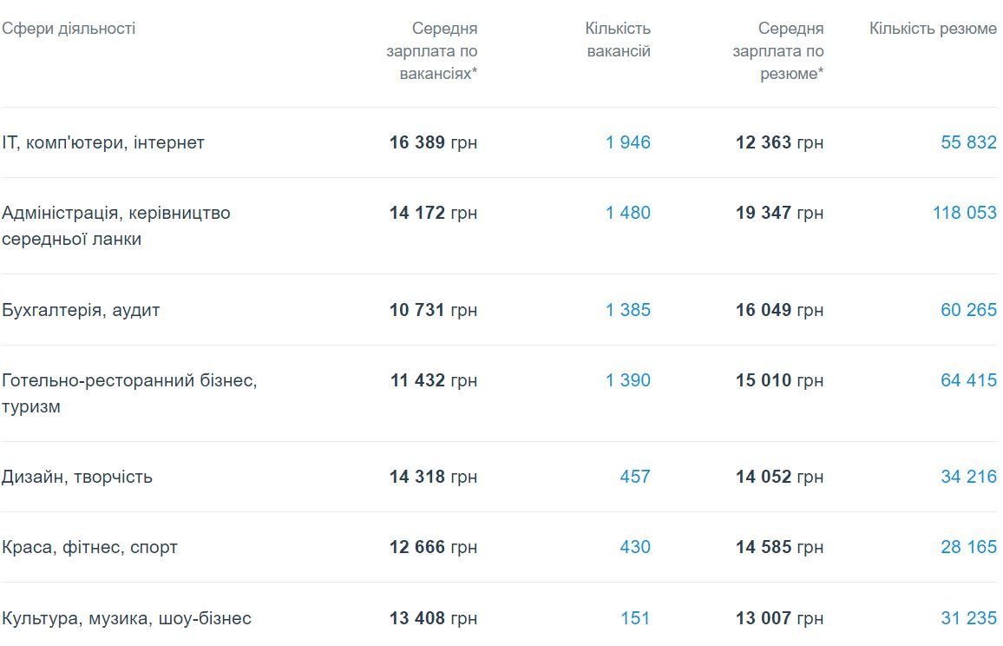This screenshot has width=1003, height=646.
Task: Click the 'Середня зарплата по резюме' header
Action: pos(778,51)
